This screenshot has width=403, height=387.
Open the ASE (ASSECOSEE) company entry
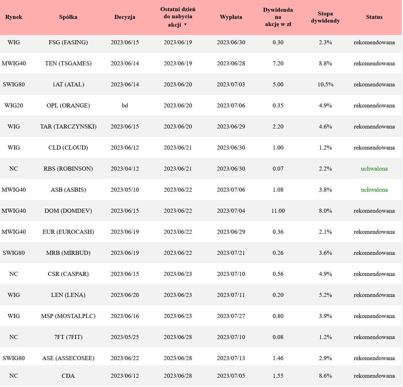(x=68, y=358)
